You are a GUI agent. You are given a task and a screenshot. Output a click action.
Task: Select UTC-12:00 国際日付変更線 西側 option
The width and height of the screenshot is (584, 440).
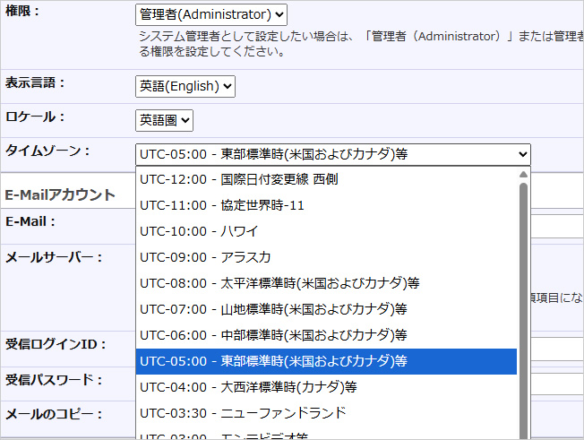point(326,179)
